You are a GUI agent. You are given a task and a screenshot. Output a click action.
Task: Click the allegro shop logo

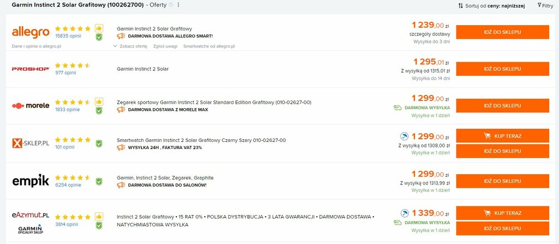31,32
